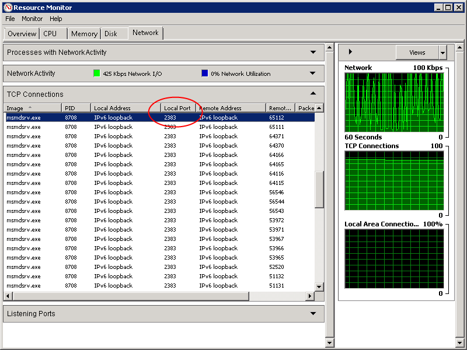
Task: Switch to the Memory tab
Action: [x=84, y=34]
